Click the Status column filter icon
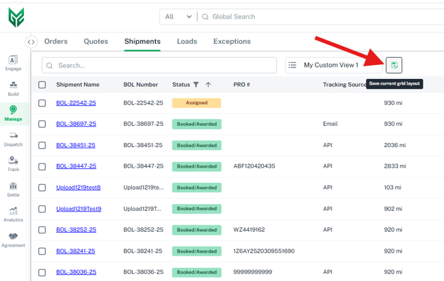This screenshot has width=444, height=281. coord(195,85)
